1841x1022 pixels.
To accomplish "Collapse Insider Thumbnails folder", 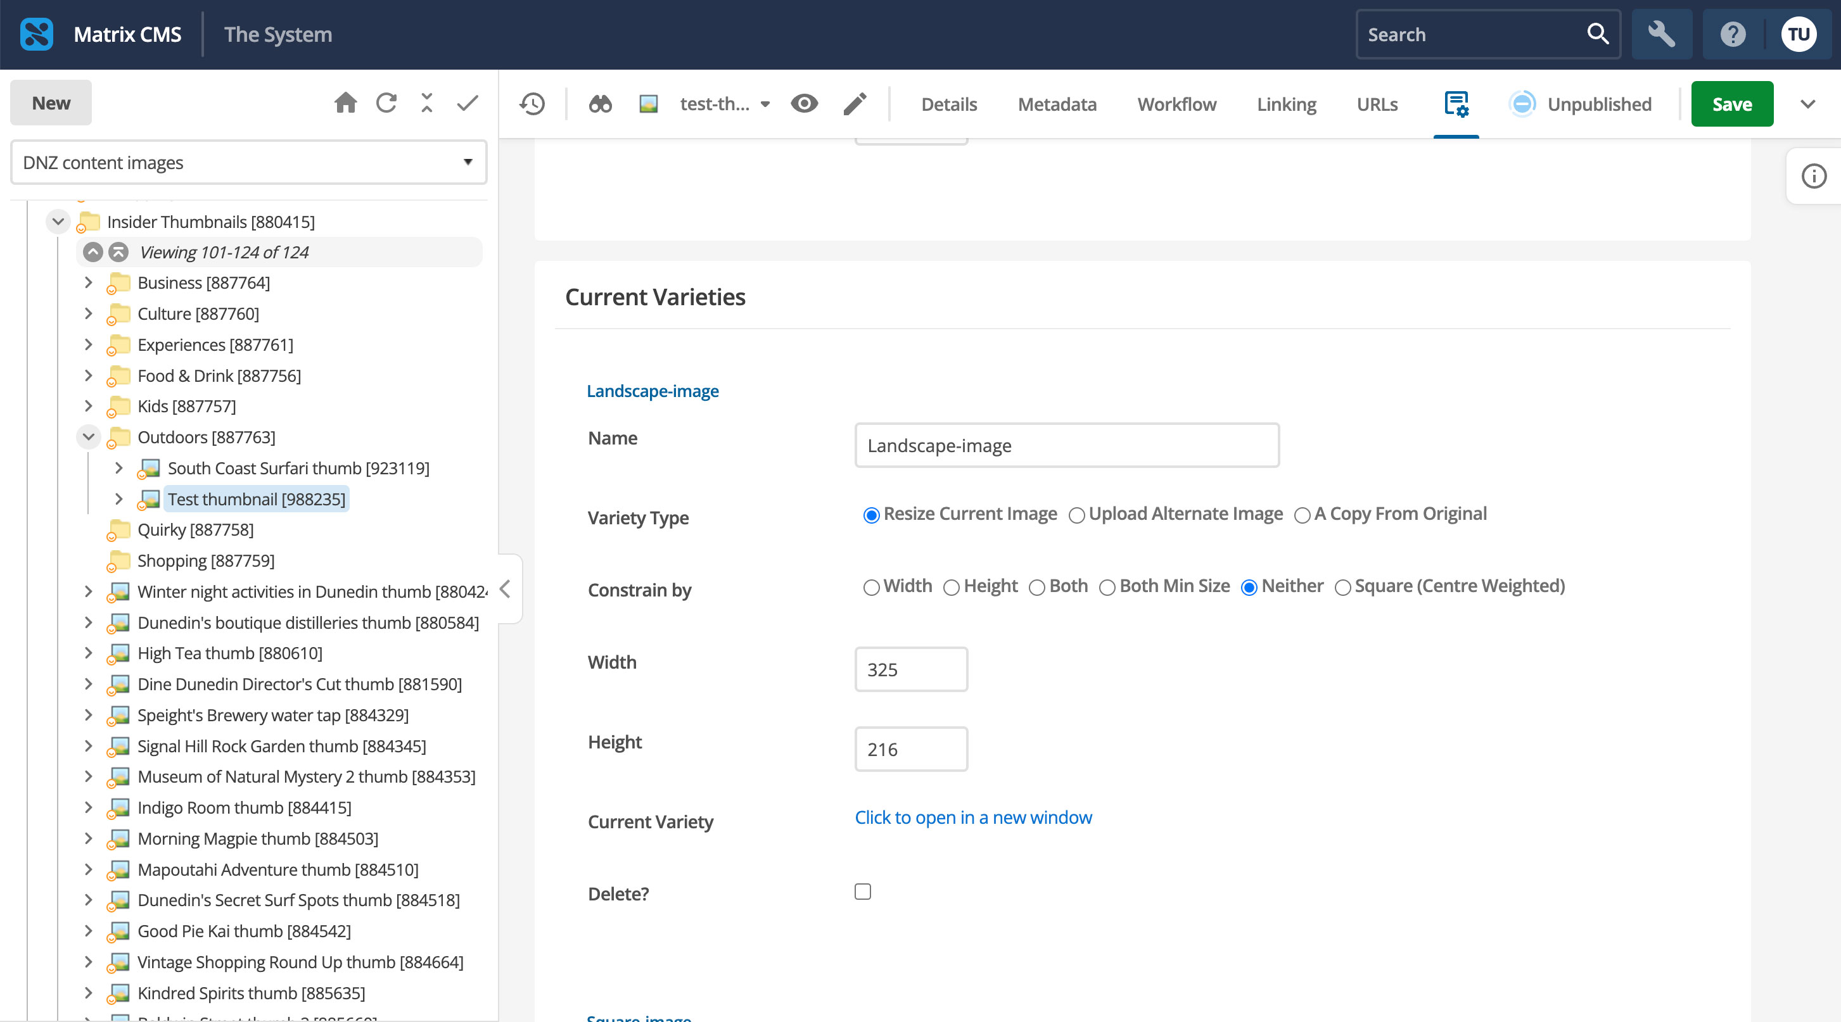I will [x=59, y=222].
